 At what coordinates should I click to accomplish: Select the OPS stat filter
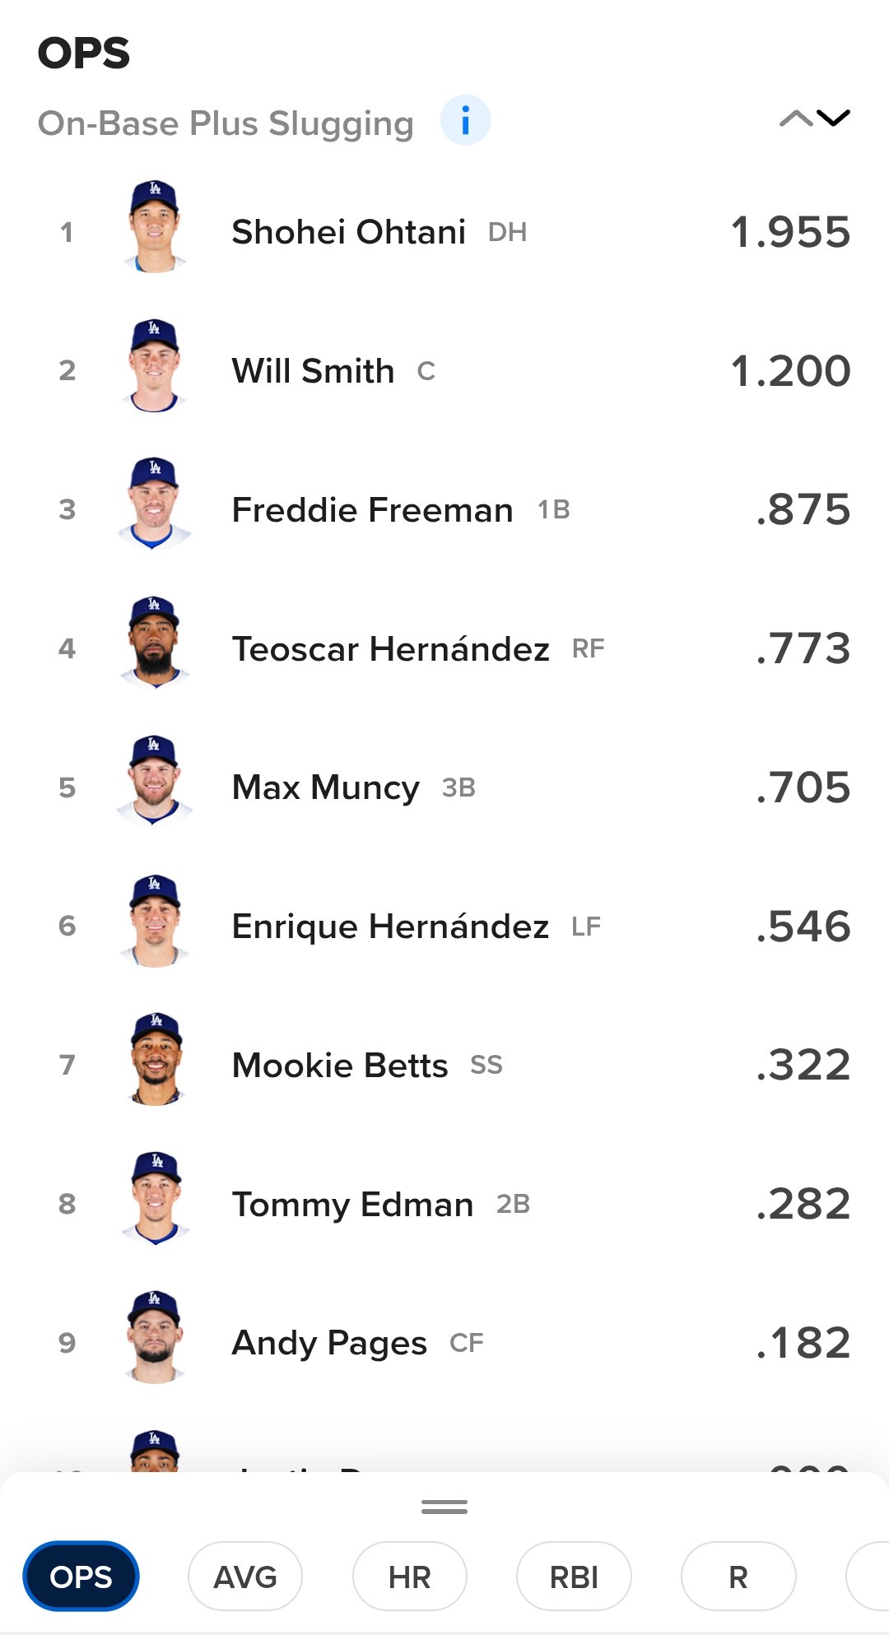(81, 1577)
